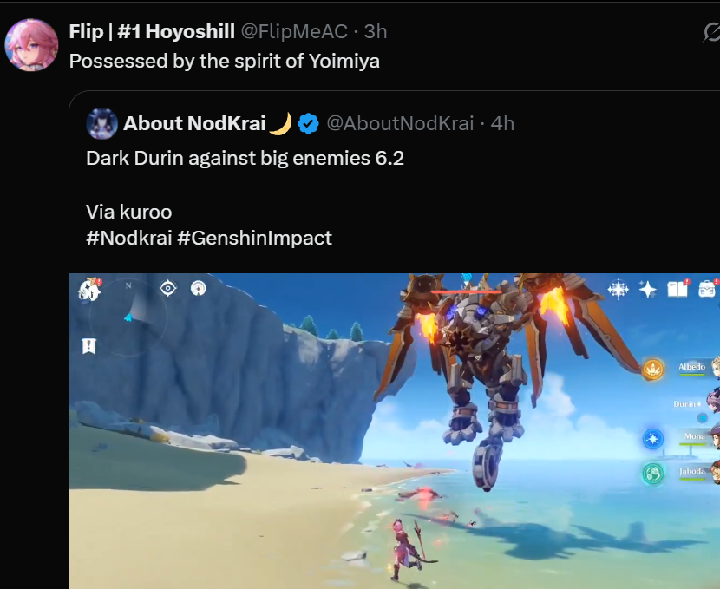Click the Grok slash icon at top right
Image resolution: width=720 pixels, height=589 pixels.
(710, 33)
